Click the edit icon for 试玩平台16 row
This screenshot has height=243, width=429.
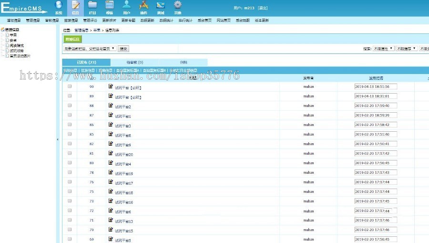(x=111, y=201)
